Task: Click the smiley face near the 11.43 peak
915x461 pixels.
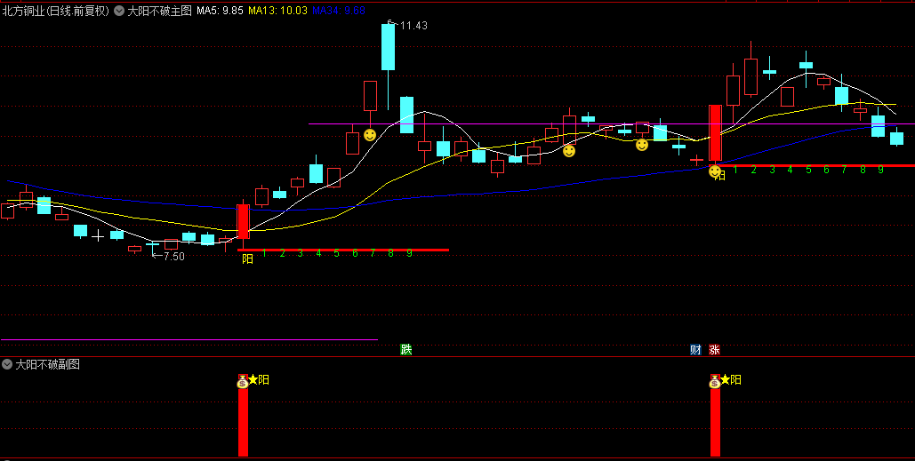Action: (x=370, y=135)
